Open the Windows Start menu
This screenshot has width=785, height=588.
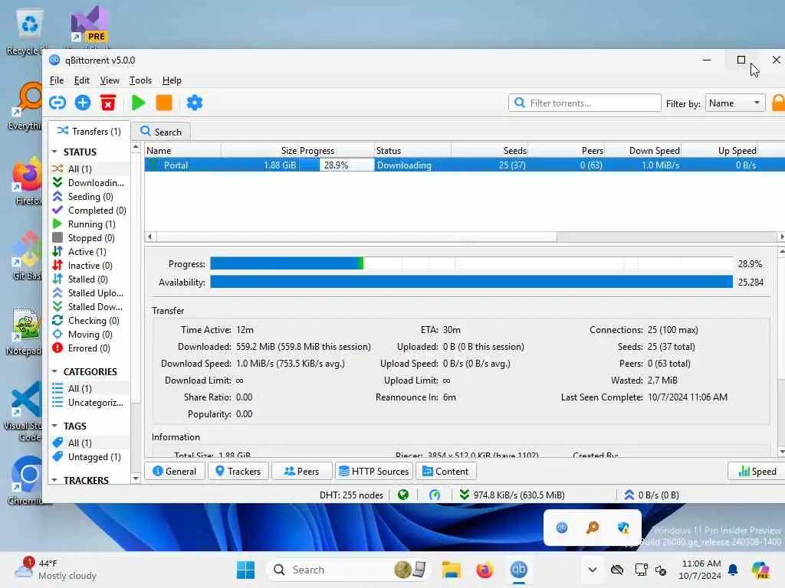245,570
